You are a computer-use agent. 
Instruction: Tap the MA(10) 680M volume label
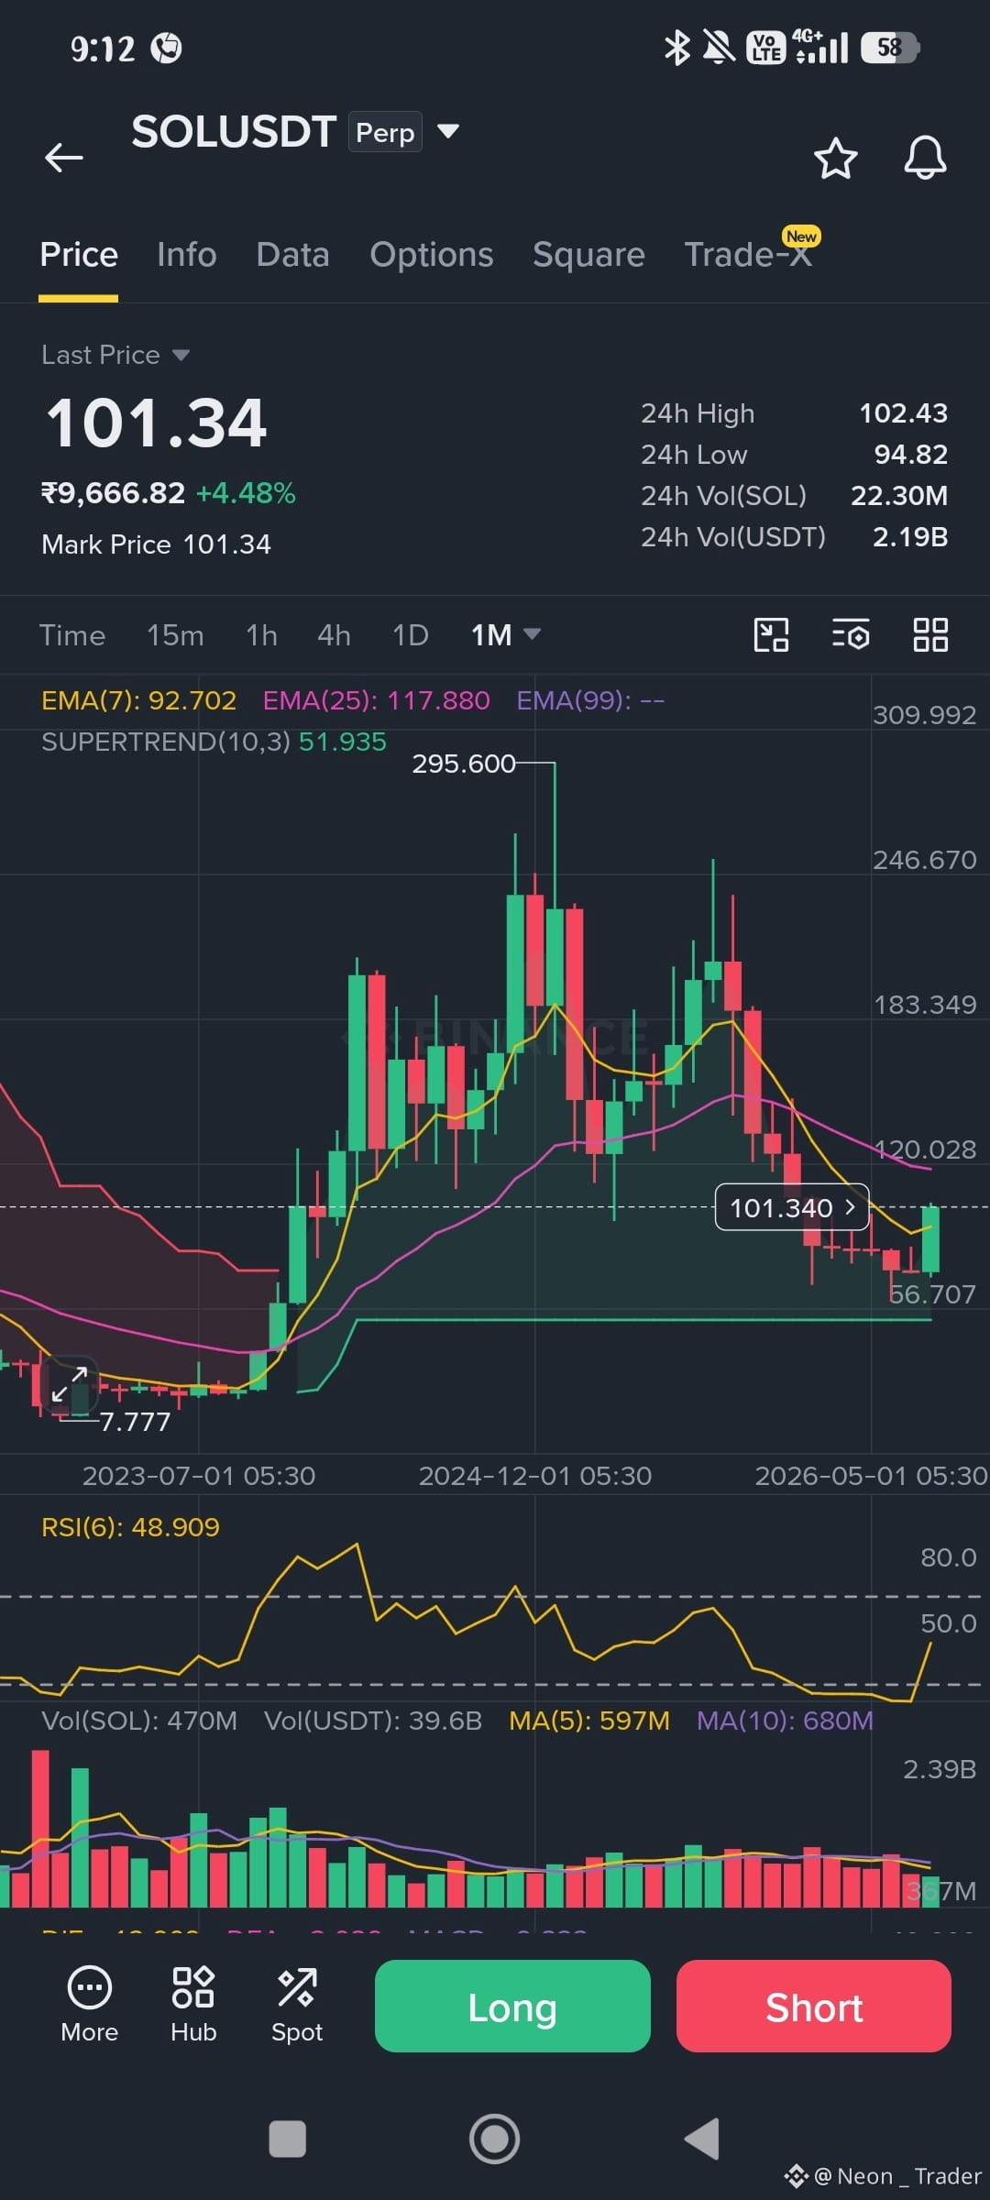[x=785, y=1721]
